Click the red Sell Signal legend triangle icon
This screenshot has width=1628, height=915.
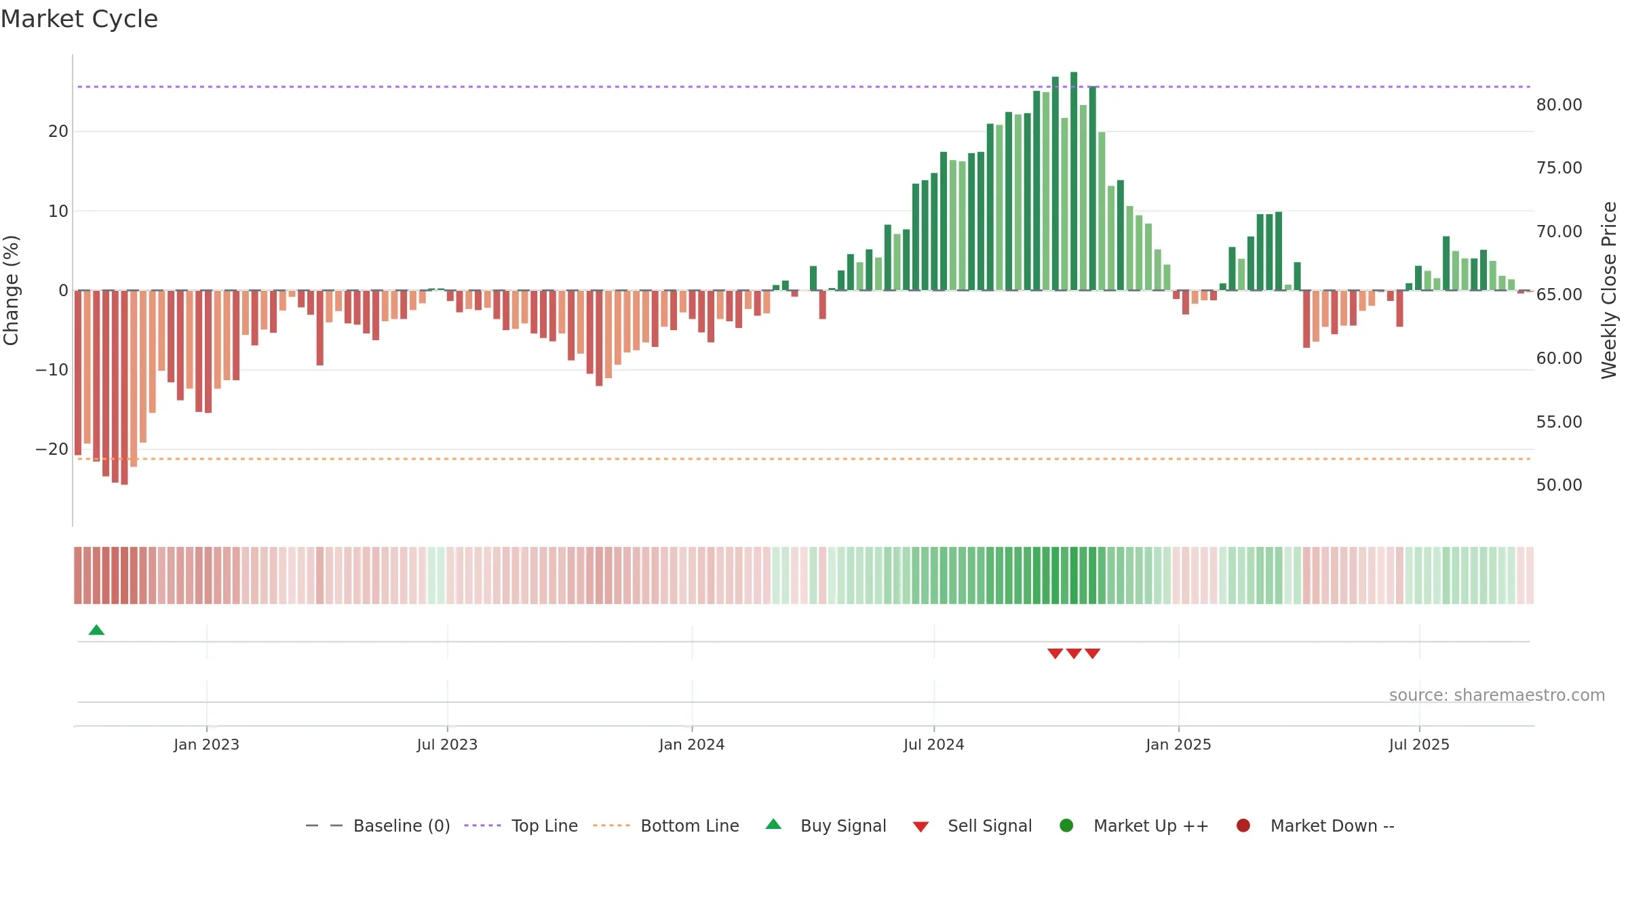coord(920,827)
